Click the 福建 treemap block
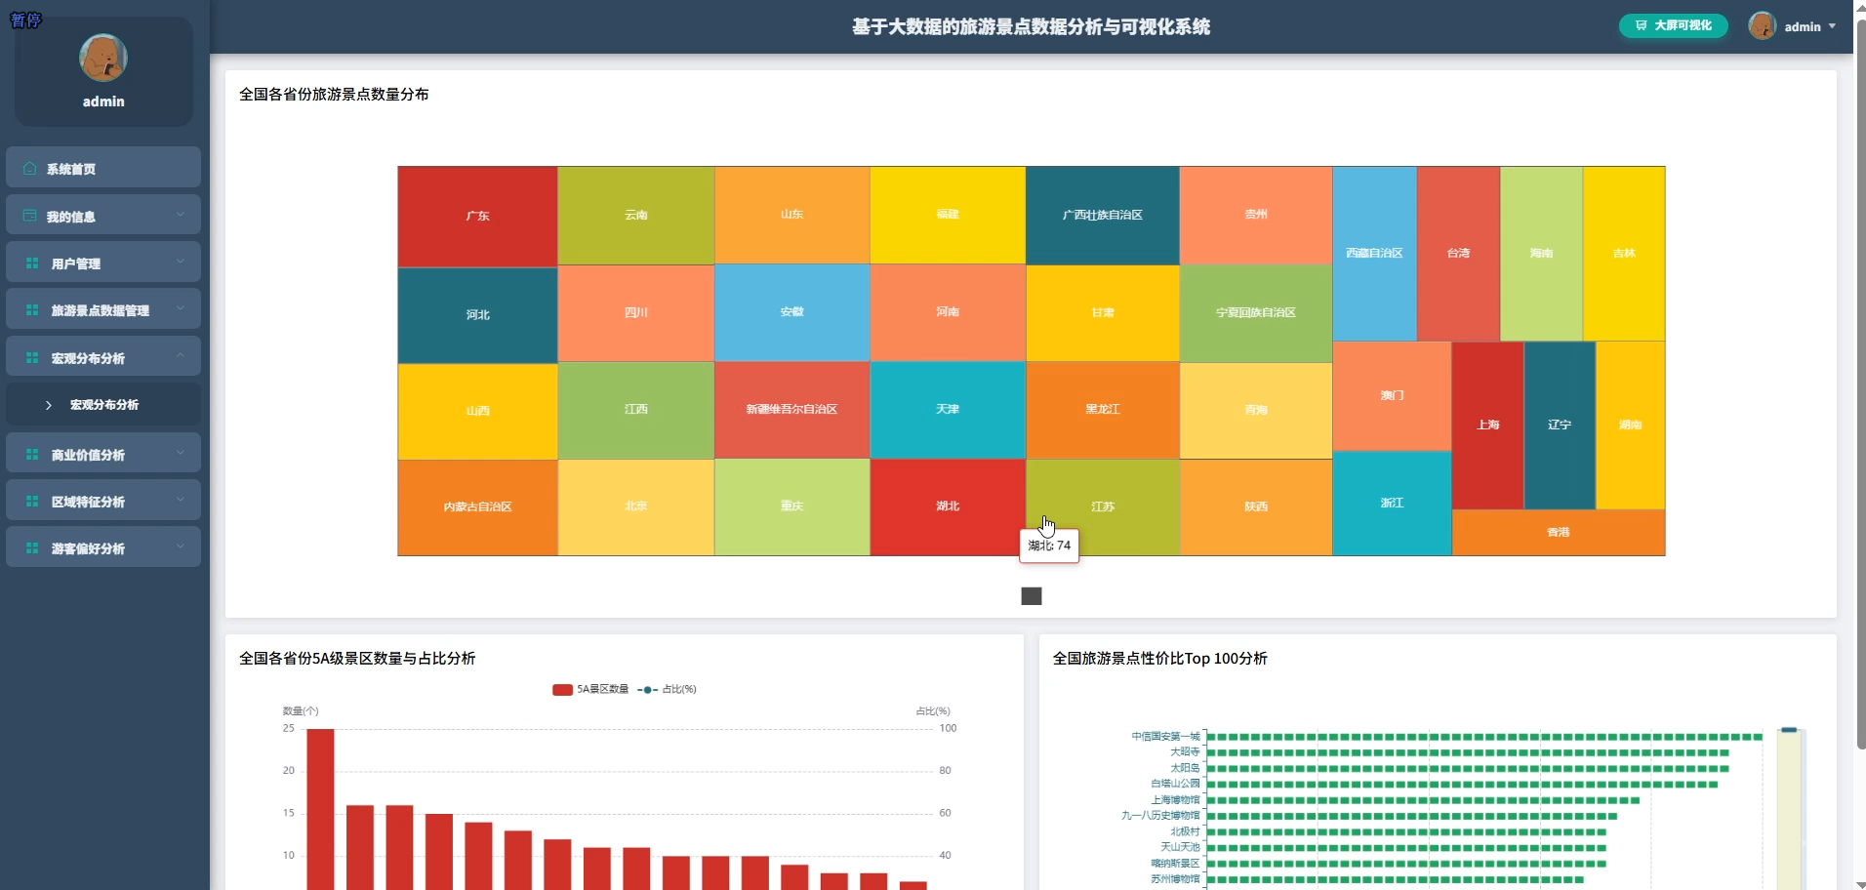The height and width of the screenshot is (890, 1866). coord(948,215)
